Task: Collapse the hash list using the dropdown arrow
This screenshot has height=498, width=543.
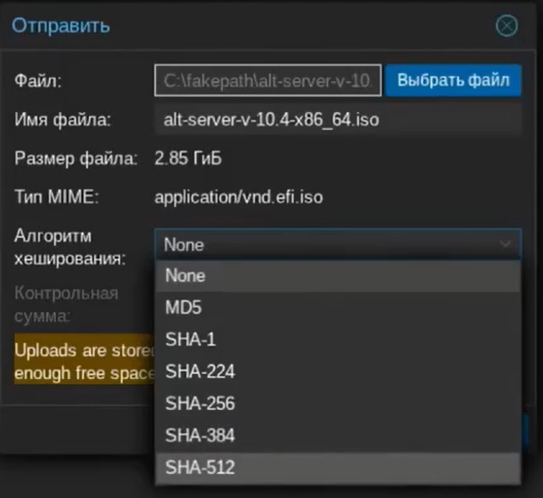Action: click(505, 245)
